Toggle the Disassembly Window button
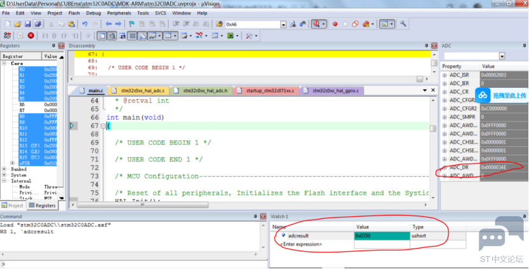This screenshot has width=529, height=269. tap(112, 36)
